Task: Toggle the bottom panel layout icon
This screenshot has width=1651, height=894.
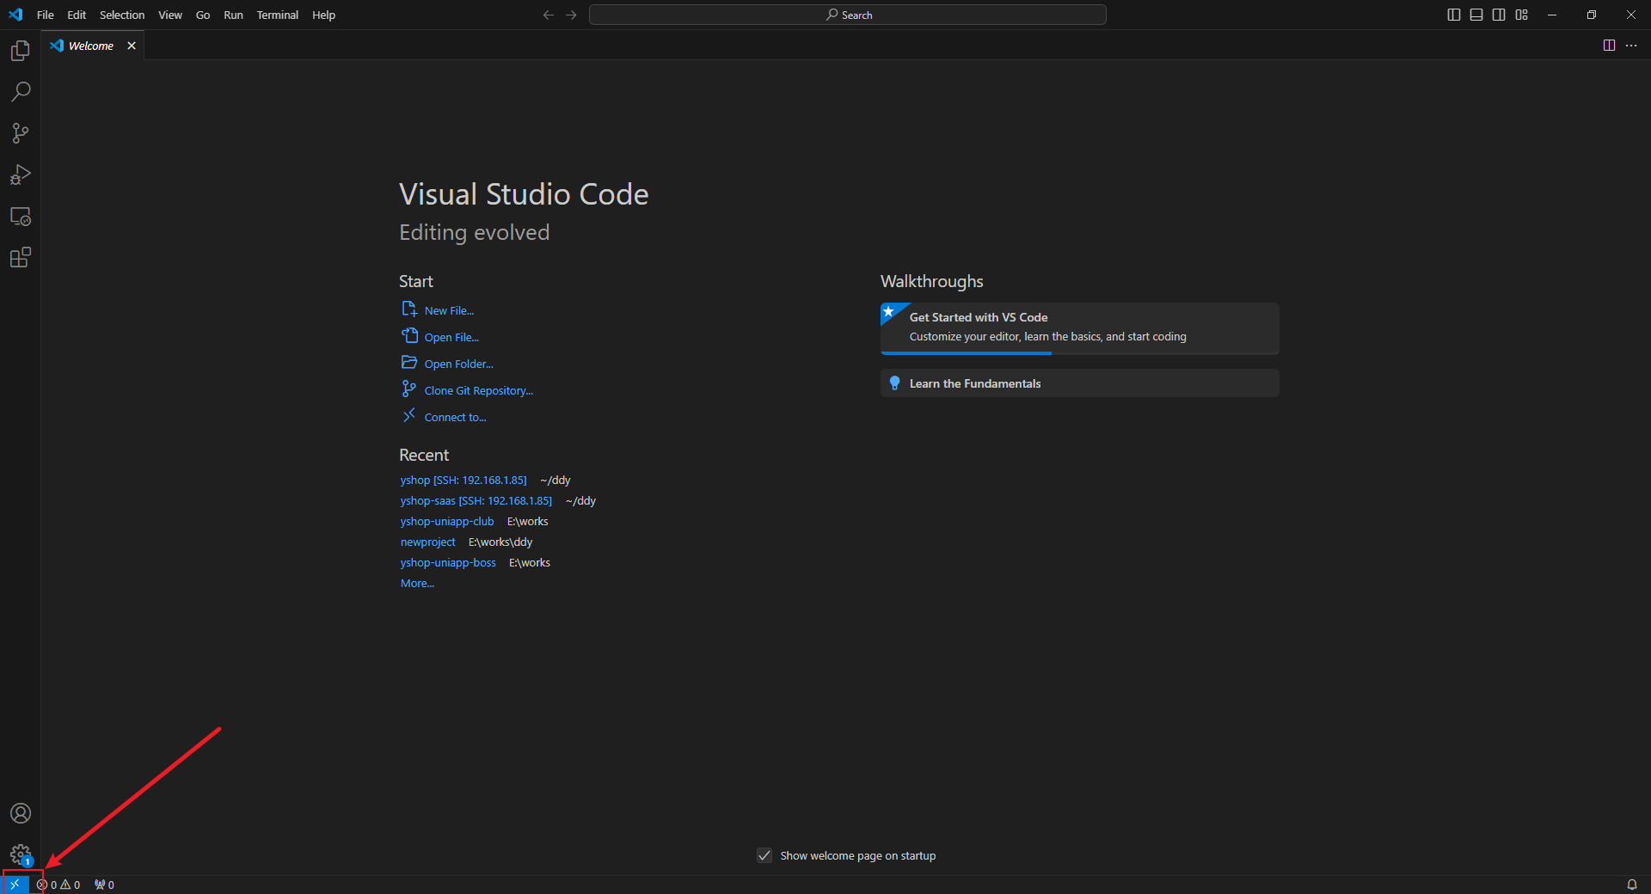Action: tap(1476, 15)
